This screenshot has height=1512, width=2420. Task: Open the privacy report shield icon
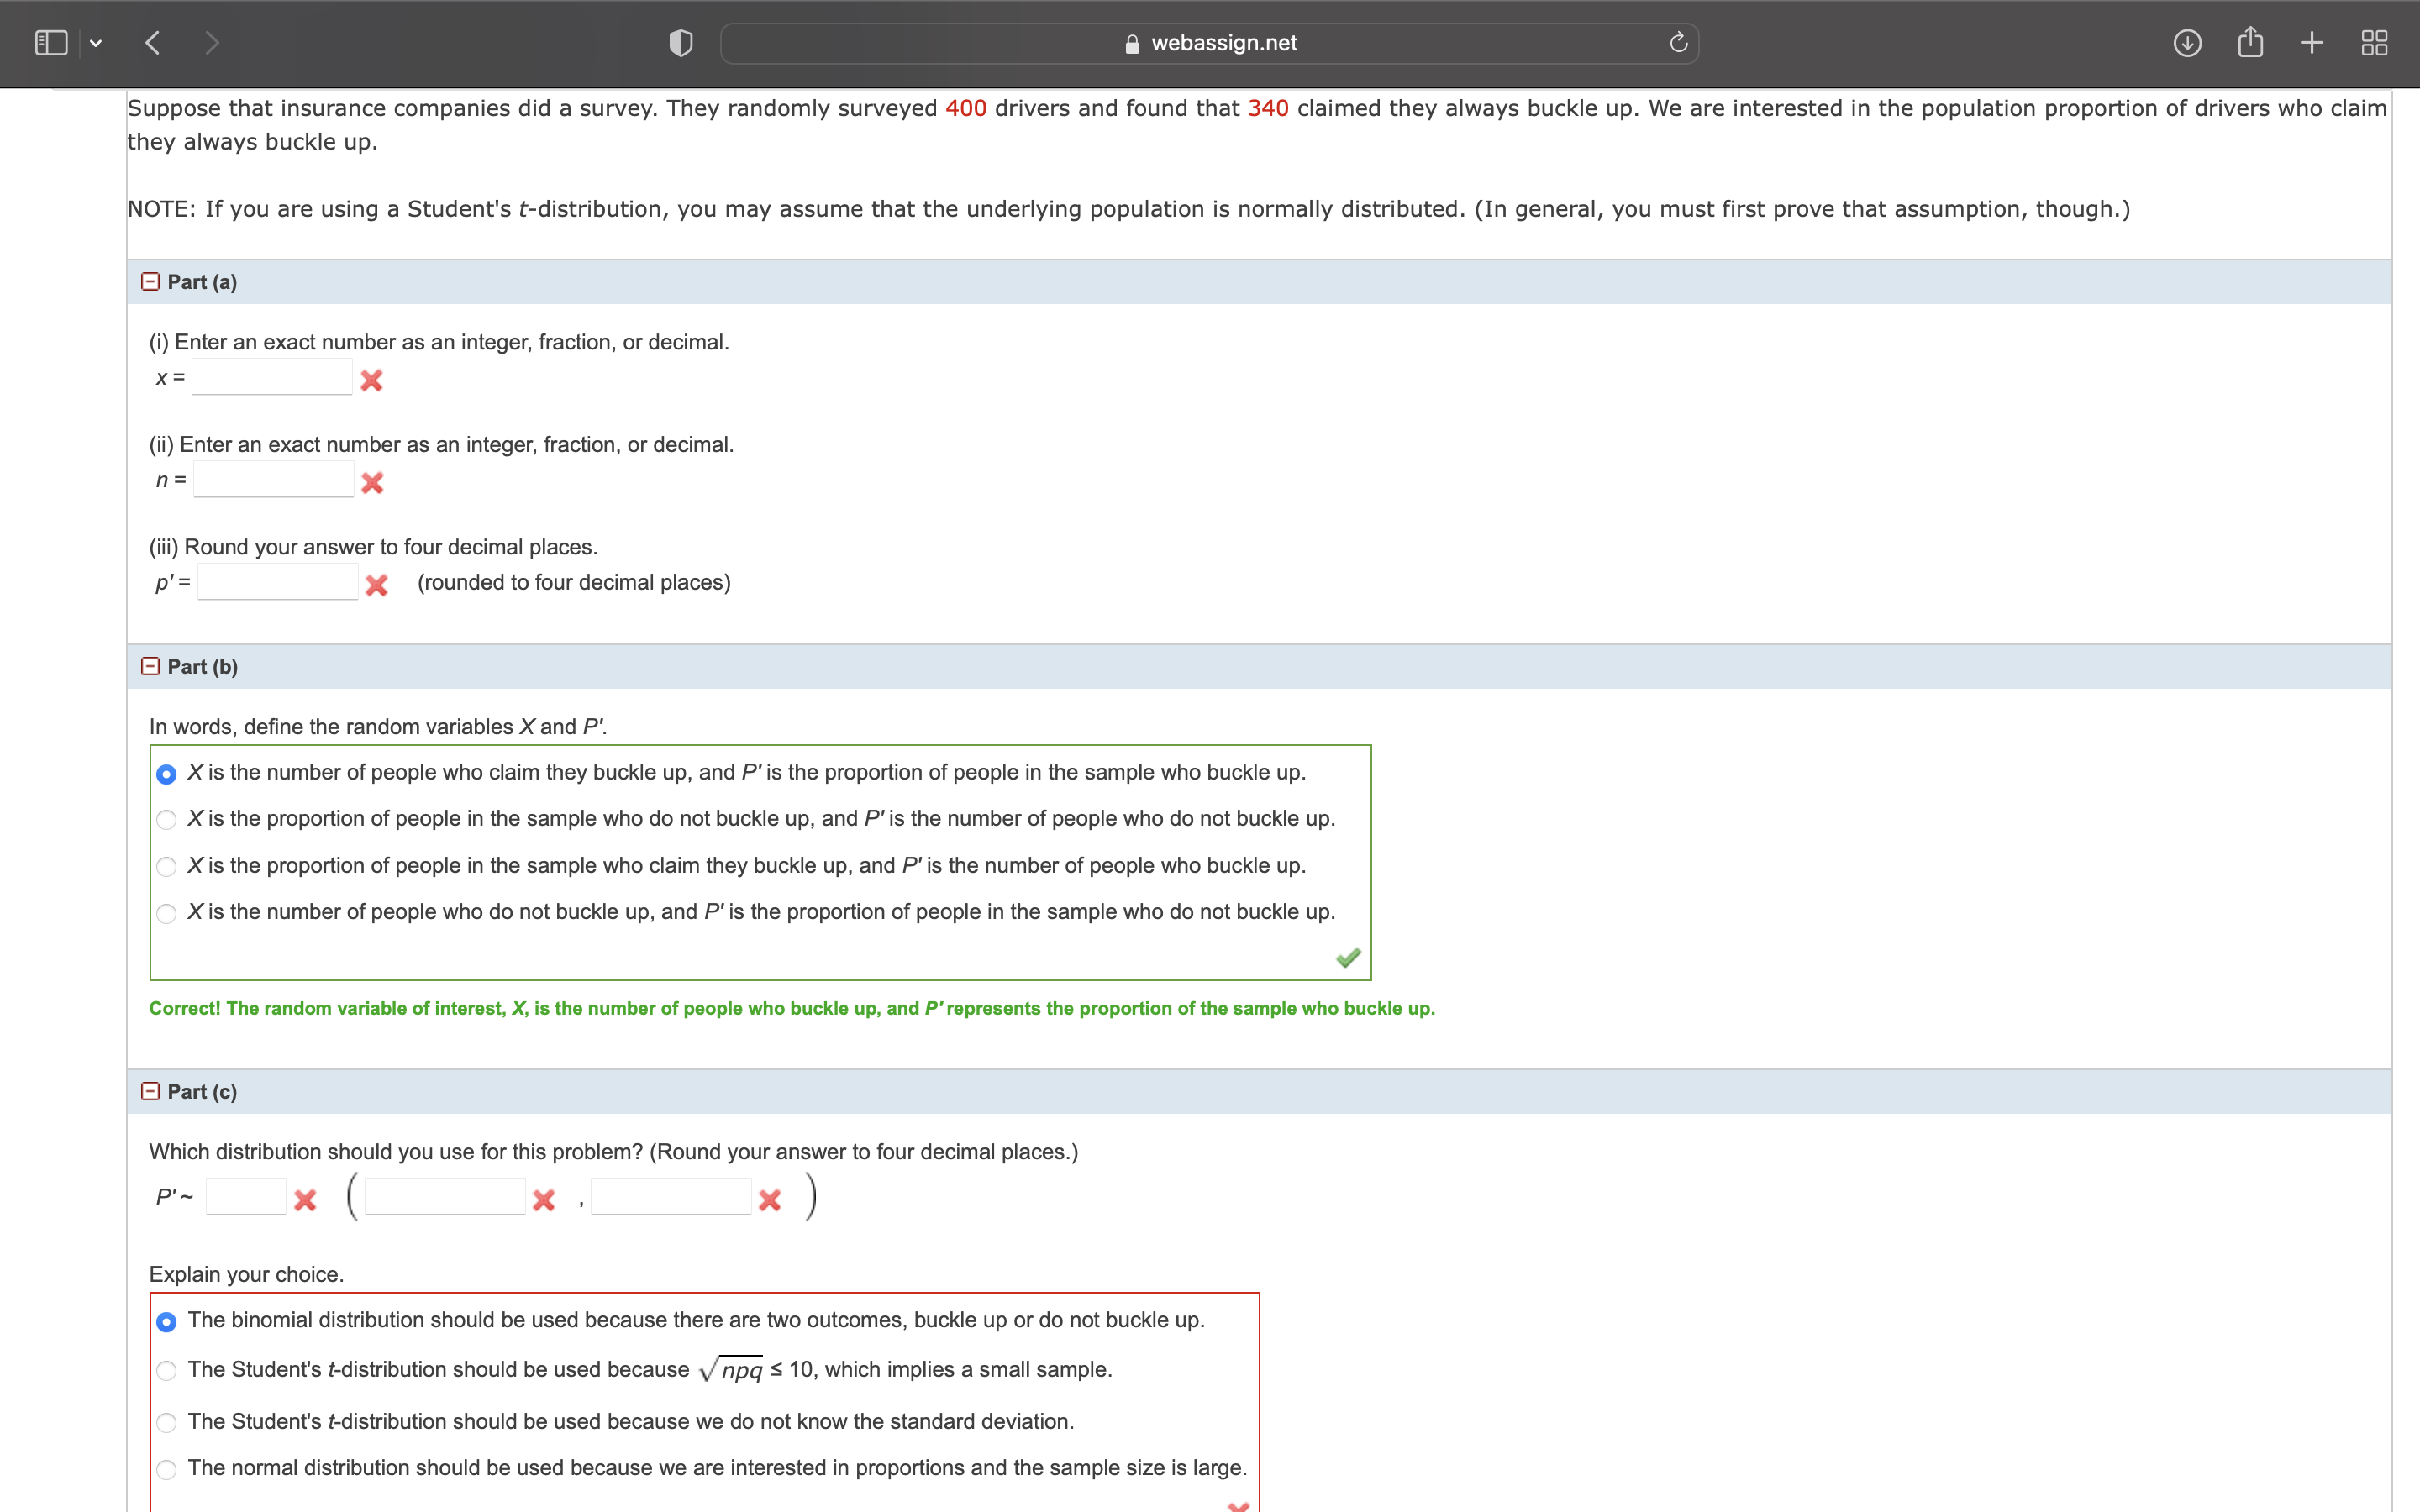679,42
